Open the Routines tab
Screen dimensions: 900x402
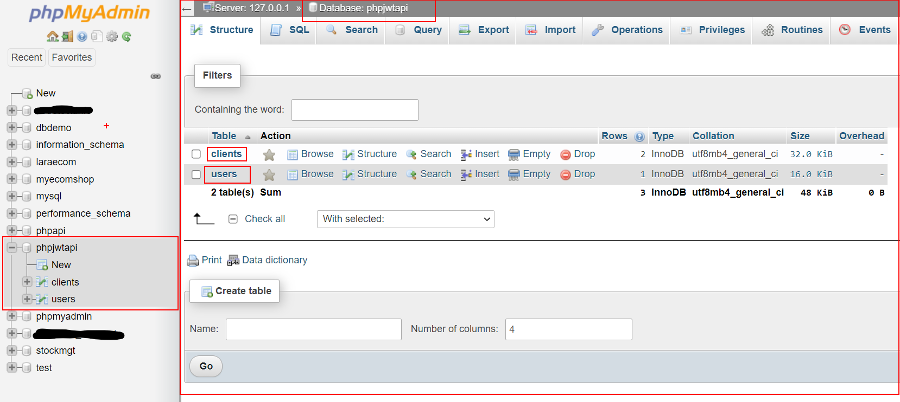click(x=792, y=30)
